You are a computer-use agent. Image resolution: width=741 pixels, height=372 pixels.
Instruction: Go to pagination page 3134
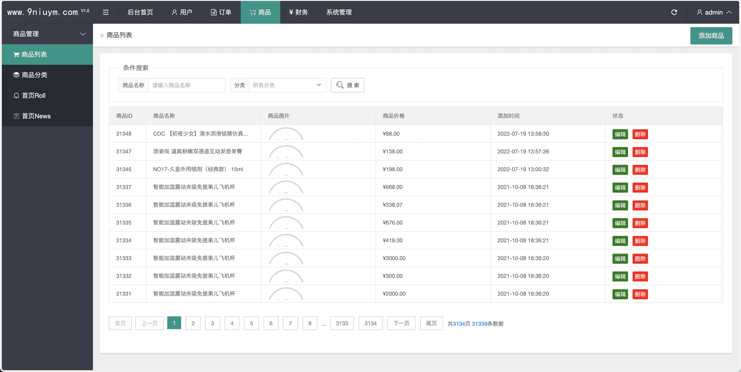pos(370,323)
